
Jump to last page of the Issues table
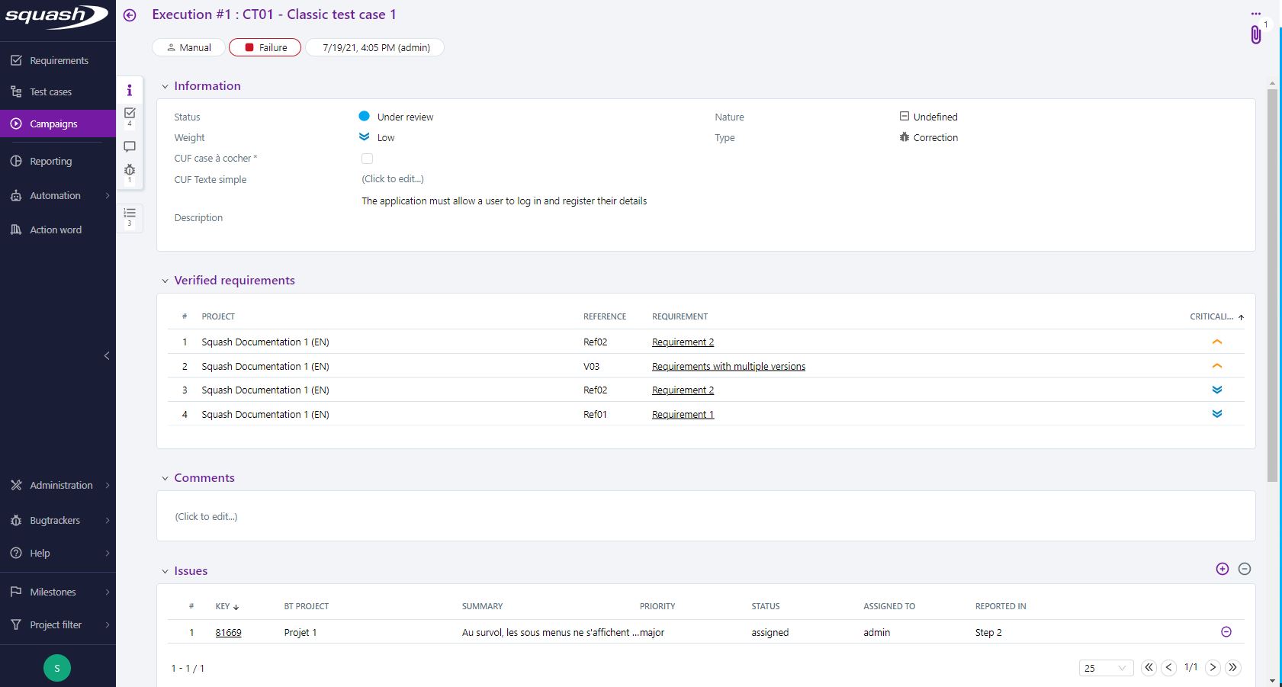pos(1233,667)
